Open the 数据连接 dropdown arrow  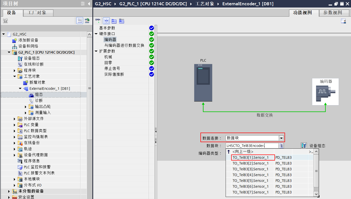tap(281, 138)
